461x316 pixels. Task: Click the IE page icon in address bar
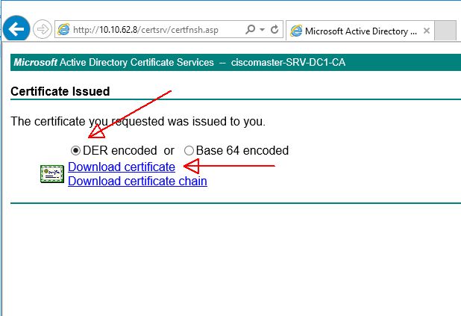click(63, 29)
